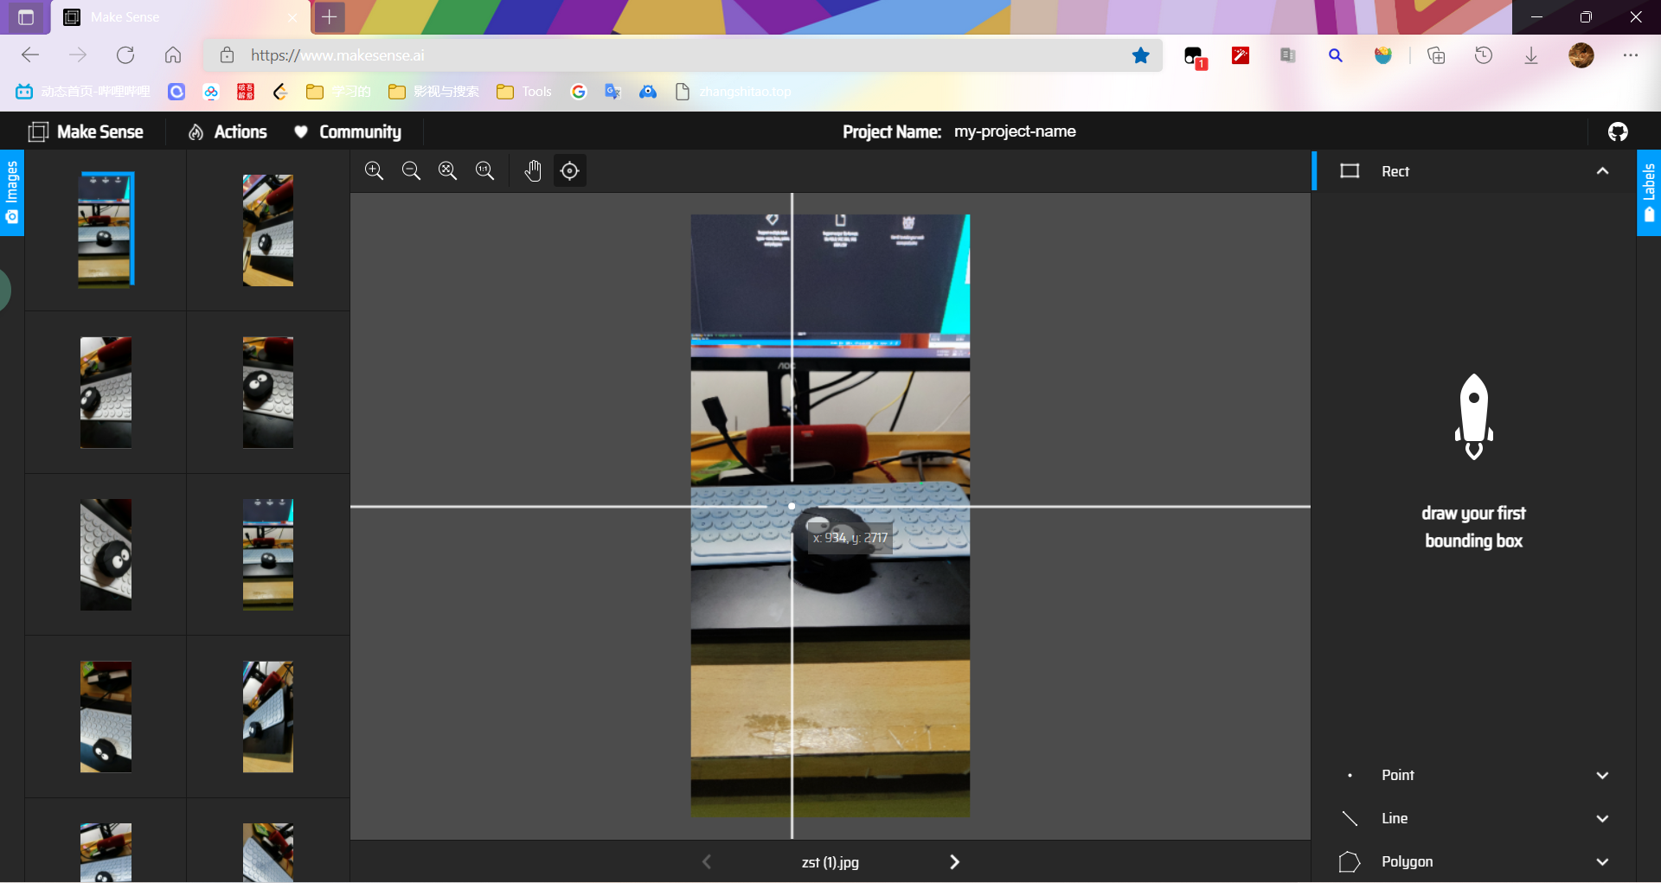Expand the Line tool section
The image size is (1661, 883).
(x=1602, y=819)
